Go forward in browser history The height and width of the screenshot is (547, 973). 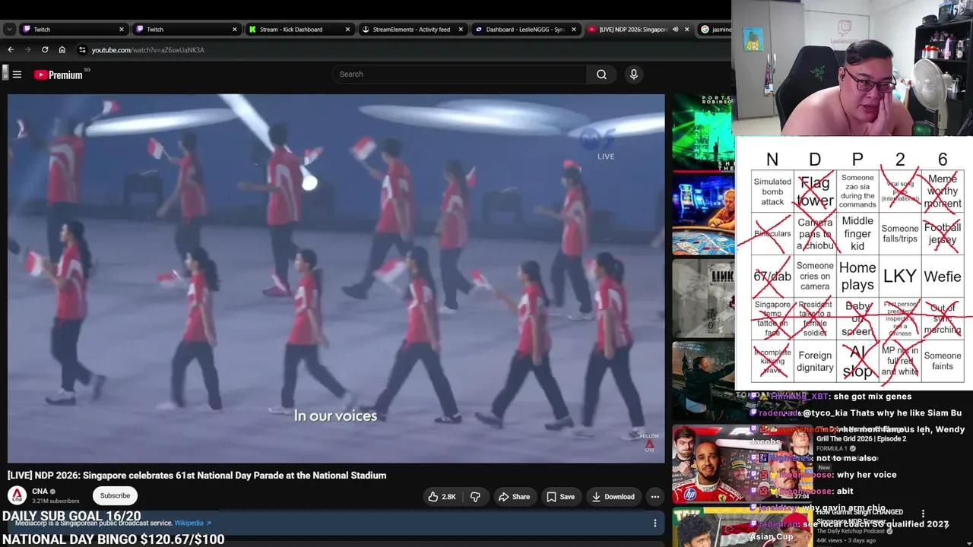[x=28, y=50]
